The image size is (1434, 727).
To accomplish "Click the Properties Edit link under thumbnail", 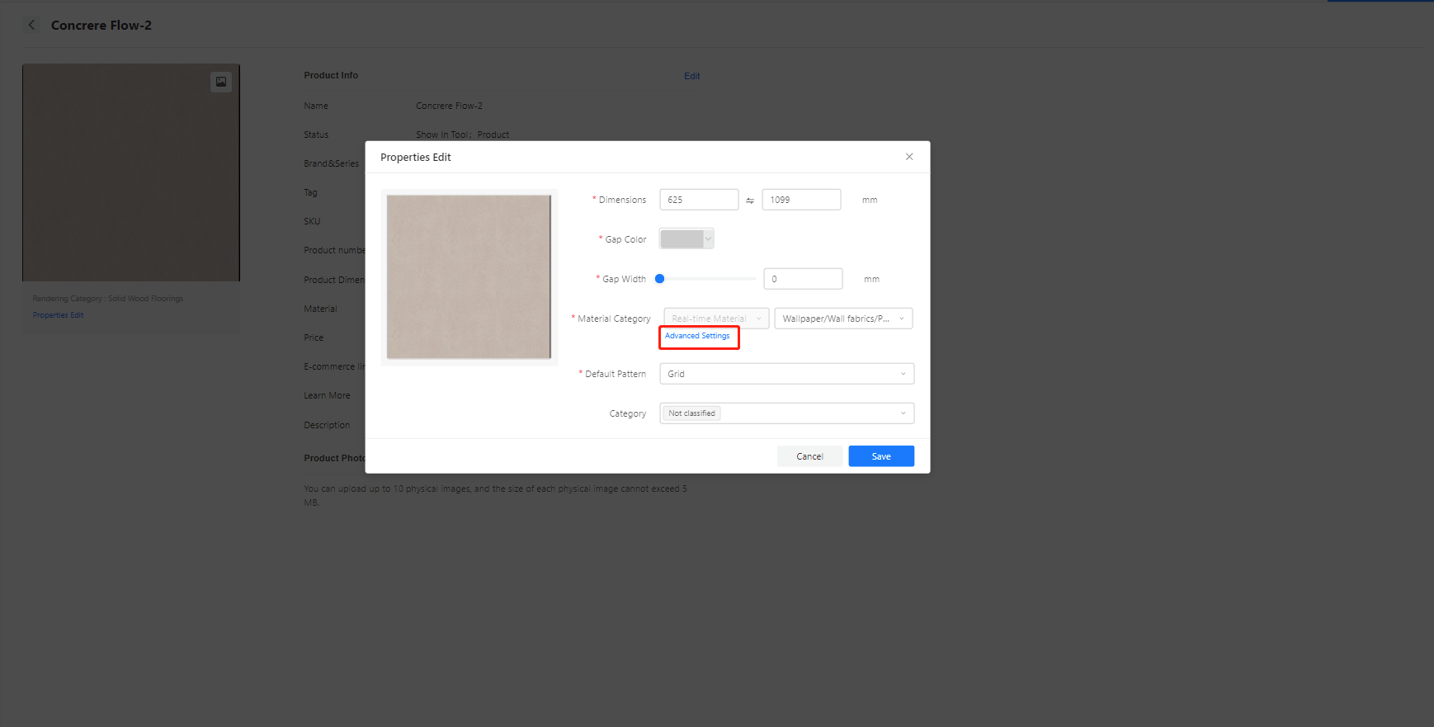I will tap(58, 315).
